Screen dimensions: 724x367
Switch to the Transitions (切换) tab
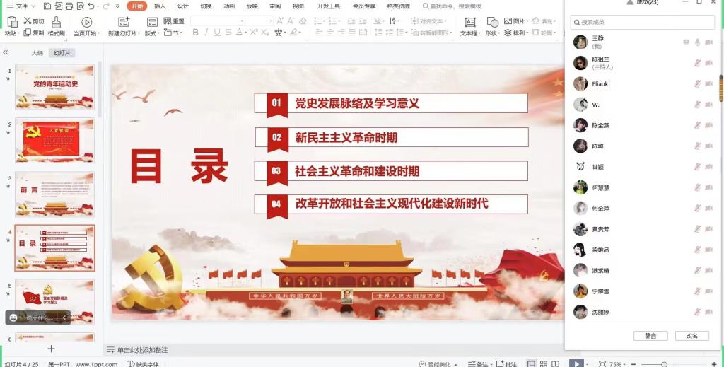coord(206,6)
